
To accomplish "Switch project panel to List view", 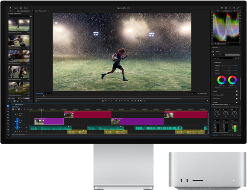I will pos(12,101).
